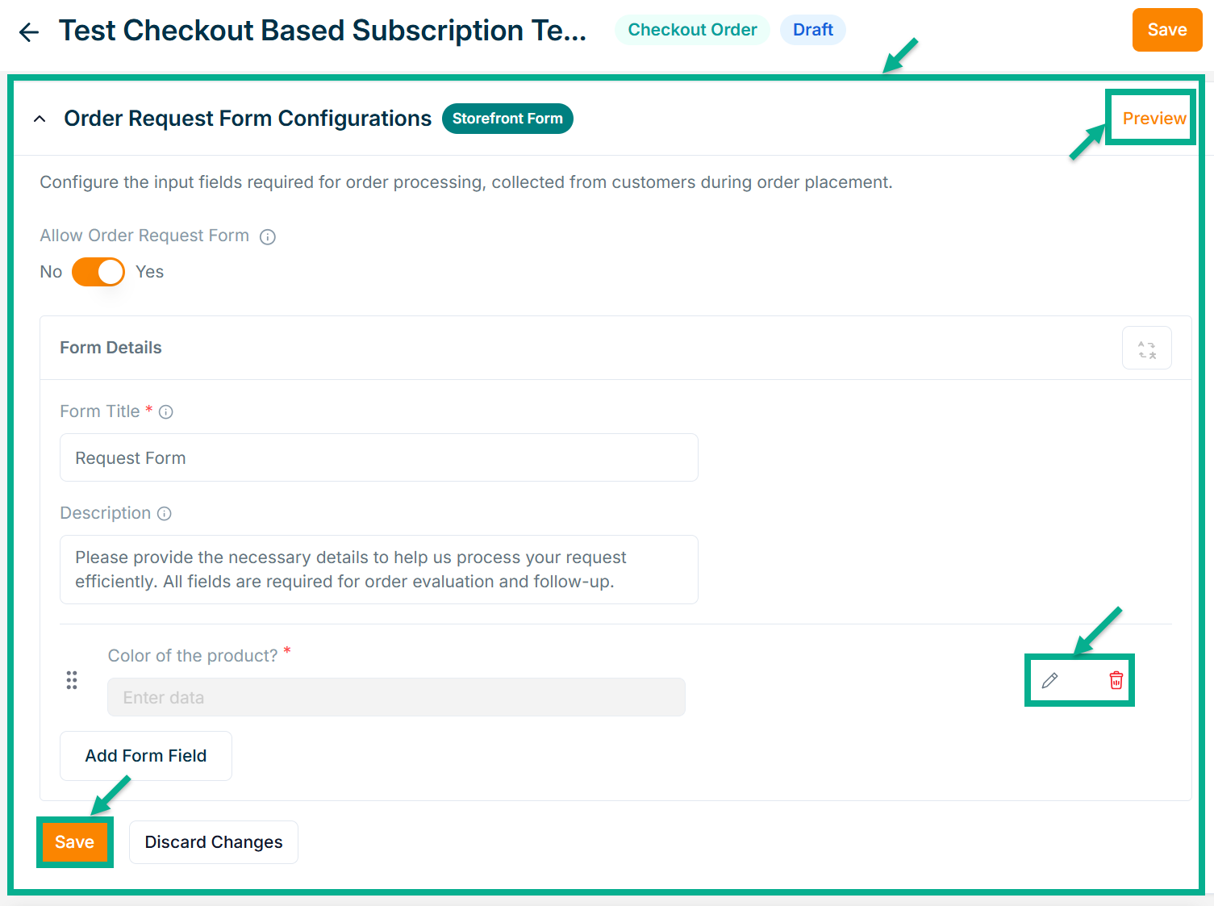This screenshot has height=906, width=1214.
Task: Click the Checkout Order tag in the header
Action: click(692, 30)
